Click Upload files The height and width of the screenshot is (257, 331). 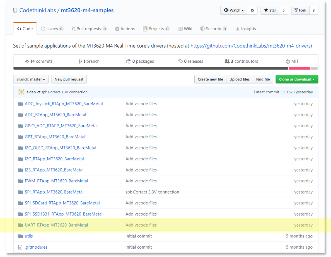[x=239, y=79]
